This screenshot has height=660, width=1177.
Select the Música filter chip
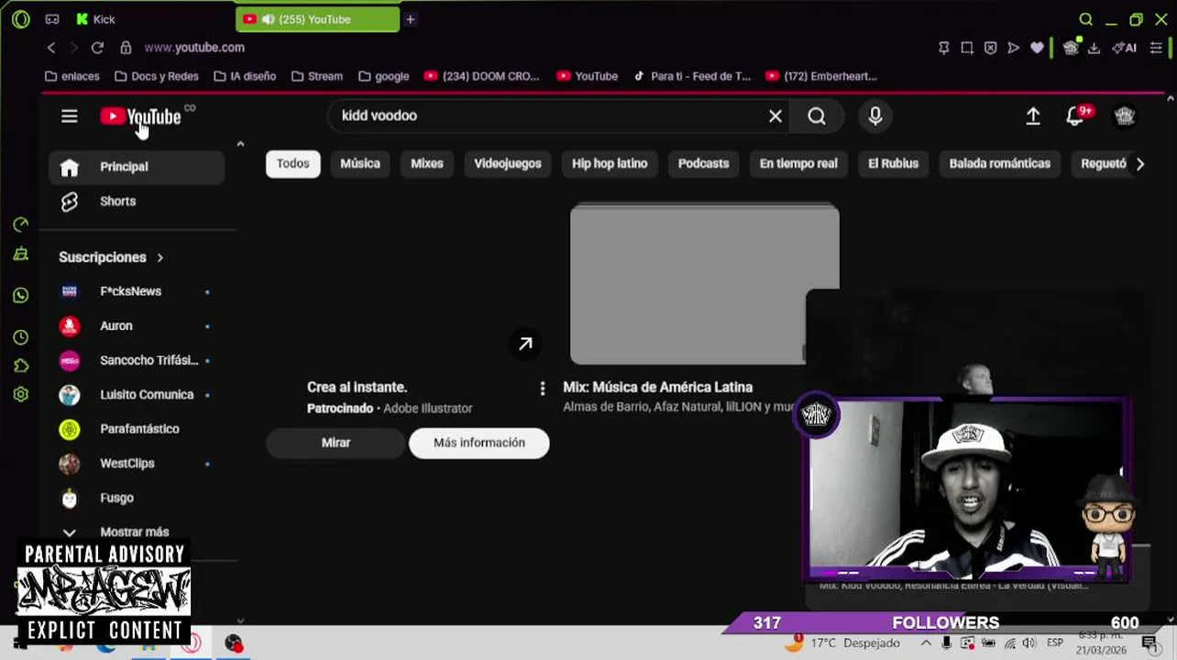[360, 164]
